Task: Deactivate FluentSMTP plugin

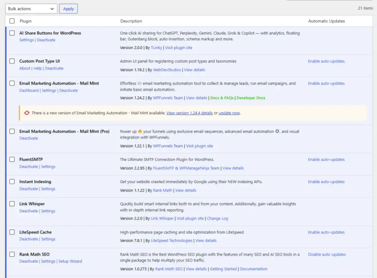Action: tap(29, 167)
